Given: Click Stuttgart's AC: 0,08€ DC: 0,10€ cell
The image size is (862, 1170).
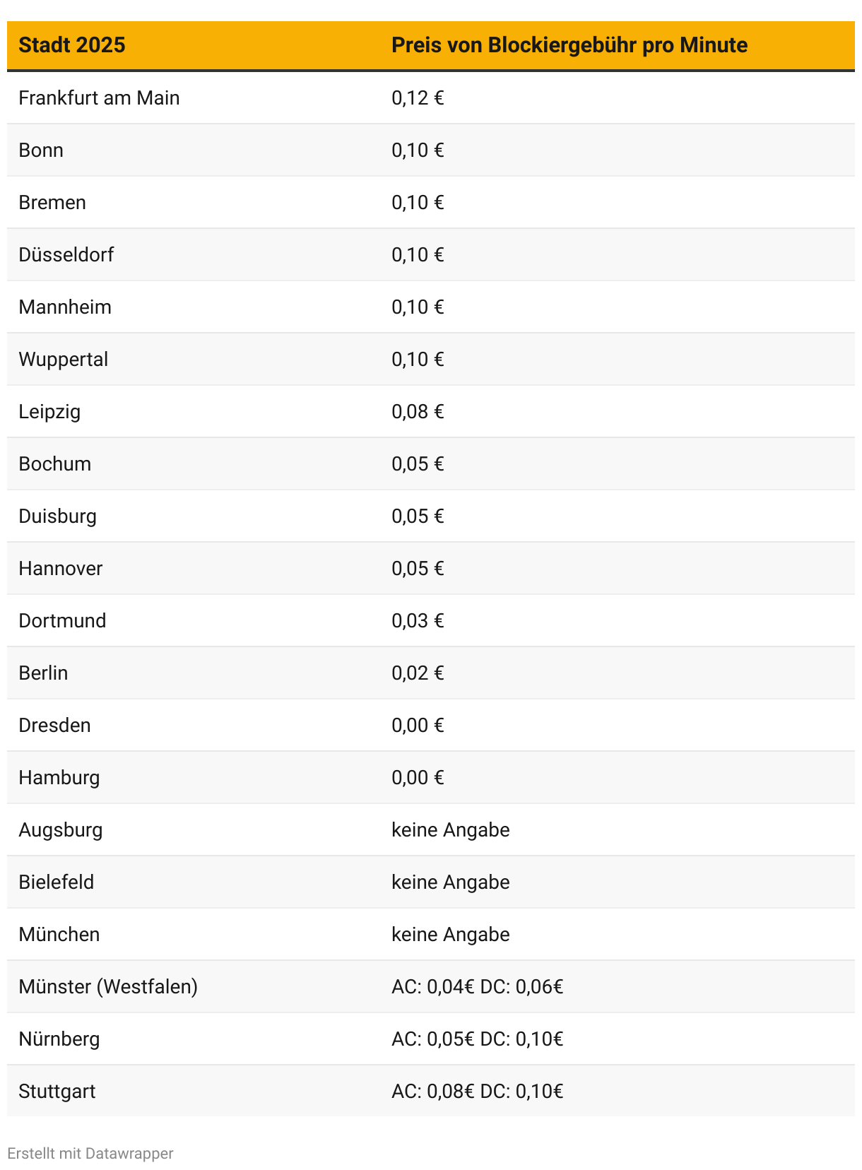Looking at the screenshot, I should (x=478, y=1091).
